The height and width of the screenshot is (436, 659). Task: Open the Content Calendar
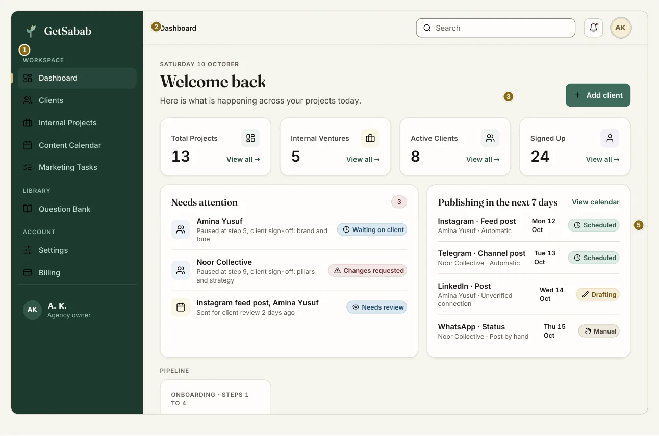tap(77, 145)
